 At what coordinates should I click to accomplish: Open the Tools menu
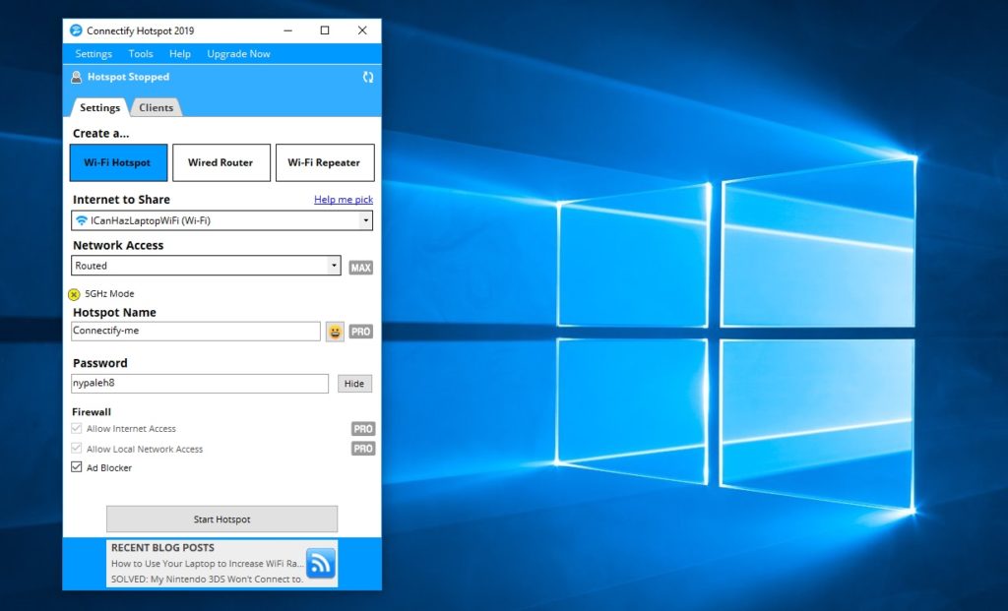[x=141, y=54]
